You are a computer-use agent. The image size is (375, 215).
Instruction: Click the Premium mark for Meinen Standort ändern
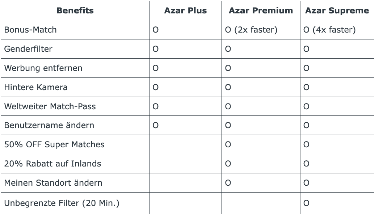click(x=228, y=183)
